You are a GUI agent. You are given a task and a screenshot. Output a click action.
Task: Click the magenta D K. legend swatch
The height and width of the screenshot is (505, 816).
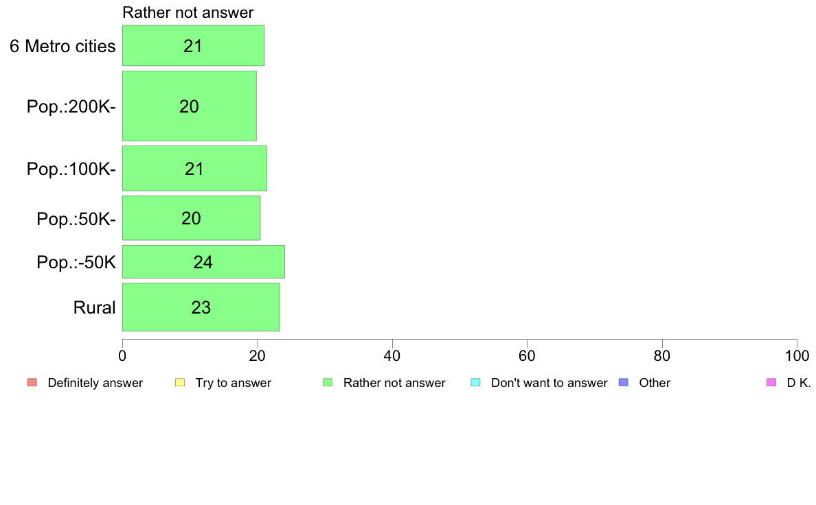click(x=771, y=382)
